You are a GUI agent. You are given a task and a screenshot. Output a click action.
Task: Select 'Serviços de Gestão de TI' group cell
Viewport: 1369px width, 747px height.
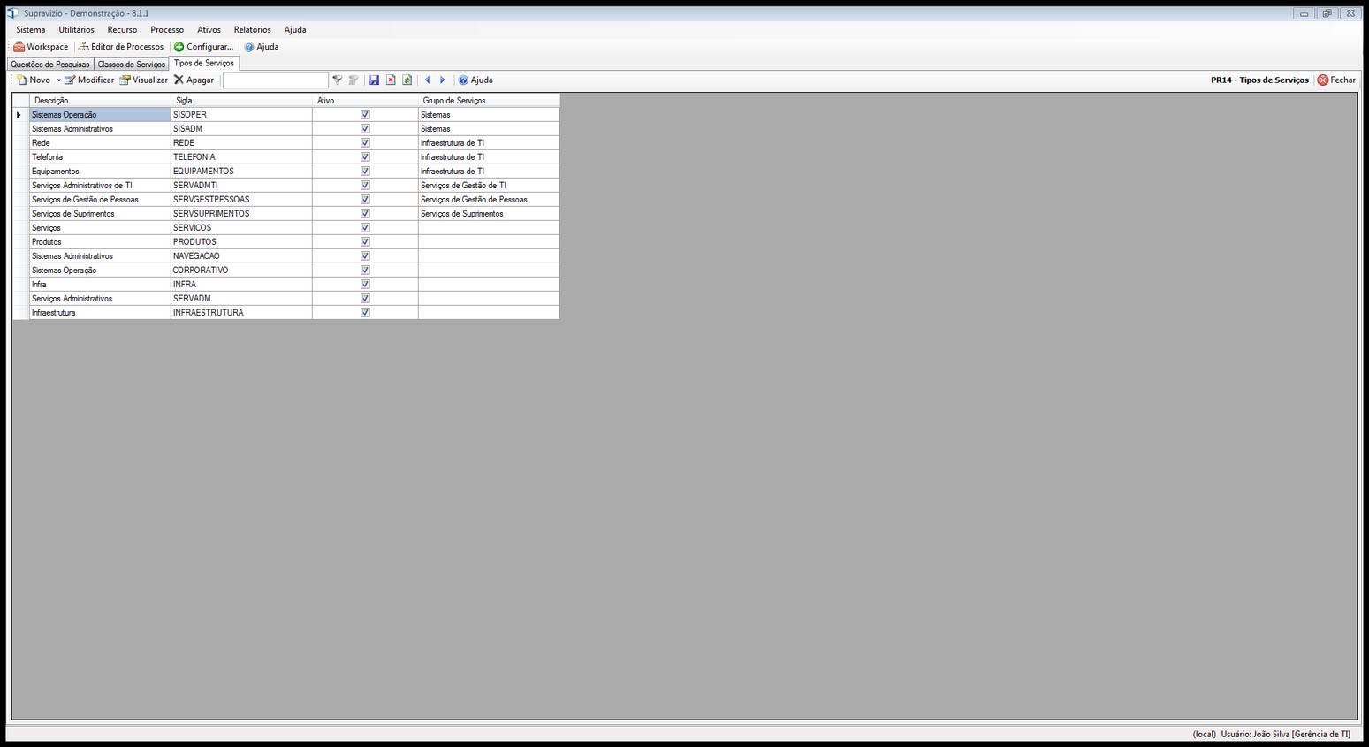[x=489, y=186]
